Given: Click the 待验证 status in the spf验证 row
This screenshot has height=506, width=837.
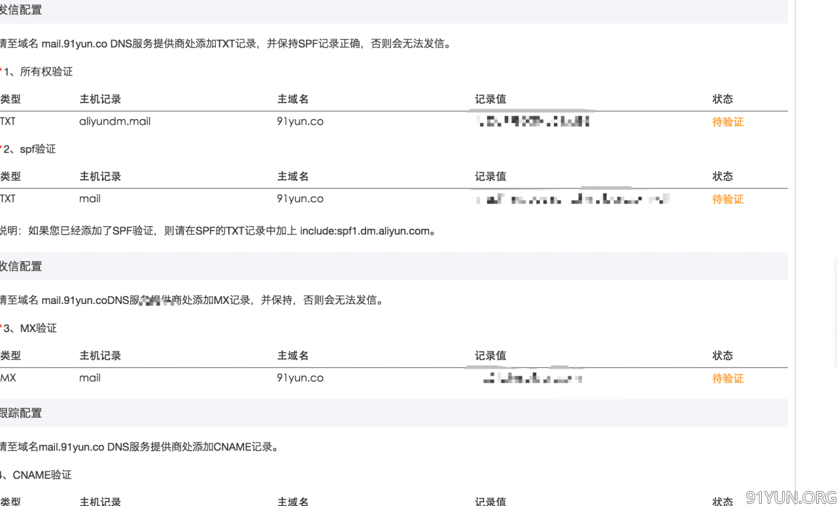Looking at the screenshot, I should [727, 199].
